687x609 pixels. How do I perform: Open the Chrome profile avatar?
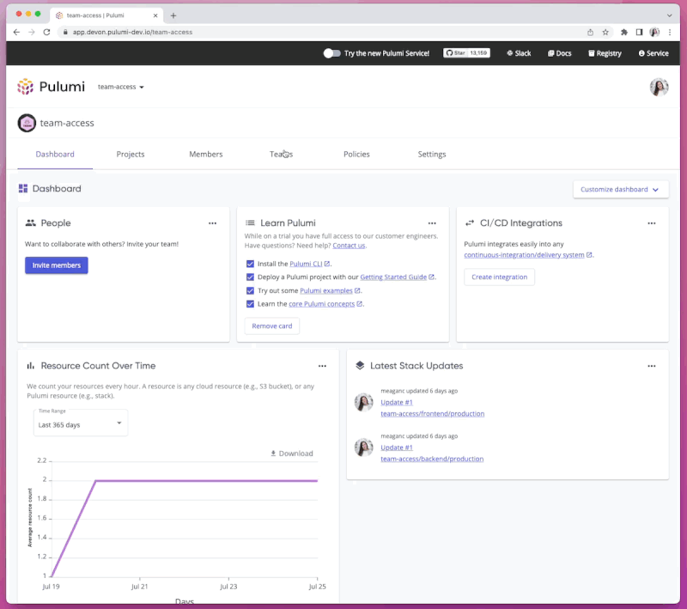(654, 32)
